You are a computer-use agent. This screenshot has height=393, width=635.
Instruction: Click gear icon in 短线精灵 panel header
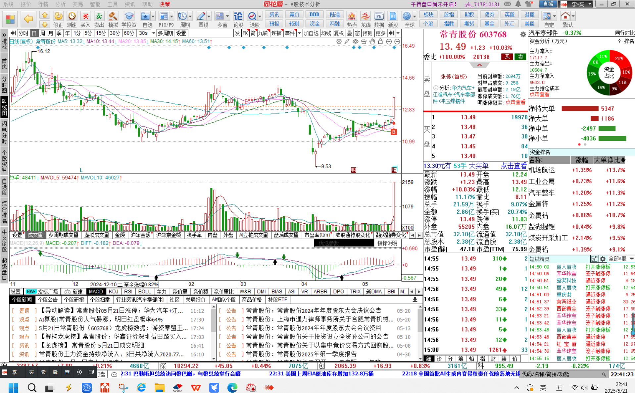click(x=603, y=259)
